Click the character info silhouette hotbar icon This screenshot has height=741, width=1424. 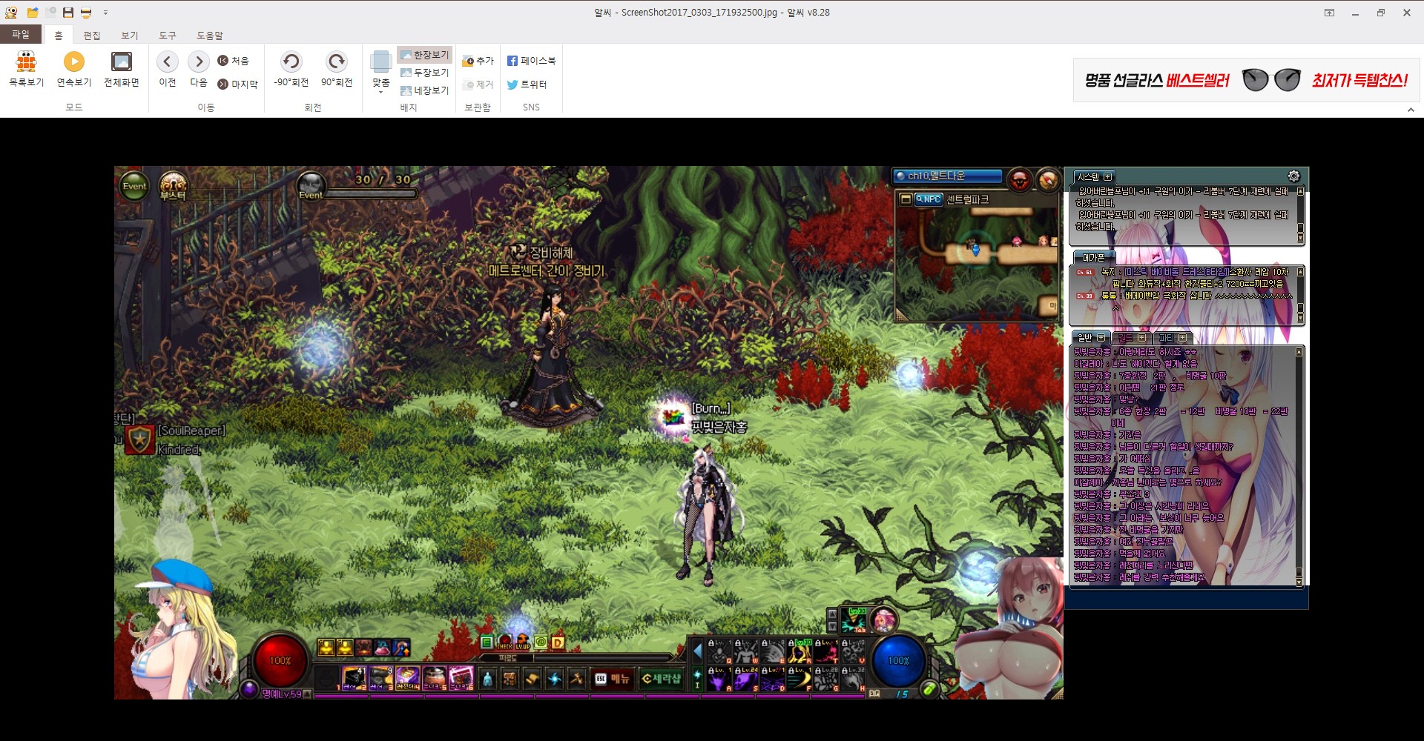[x=487, y=678]
